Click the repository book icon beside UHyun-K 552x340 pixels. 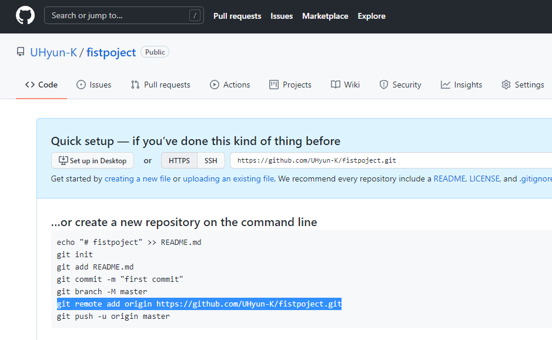pyautogui.click(x=21, y=52)
